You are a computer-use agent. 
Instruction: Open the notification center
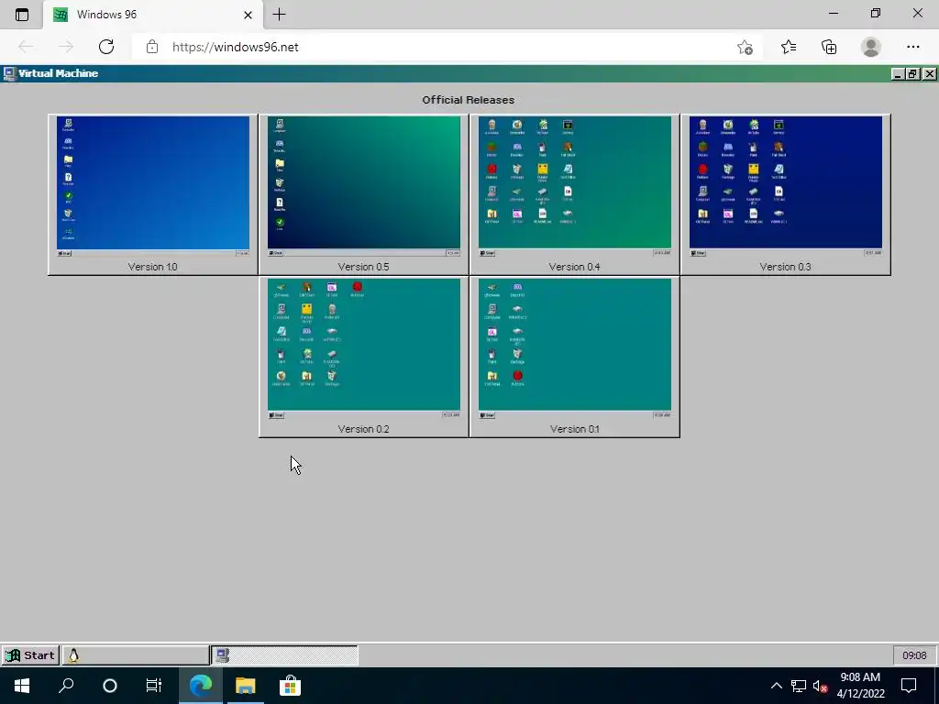click(x=909, y=686)
